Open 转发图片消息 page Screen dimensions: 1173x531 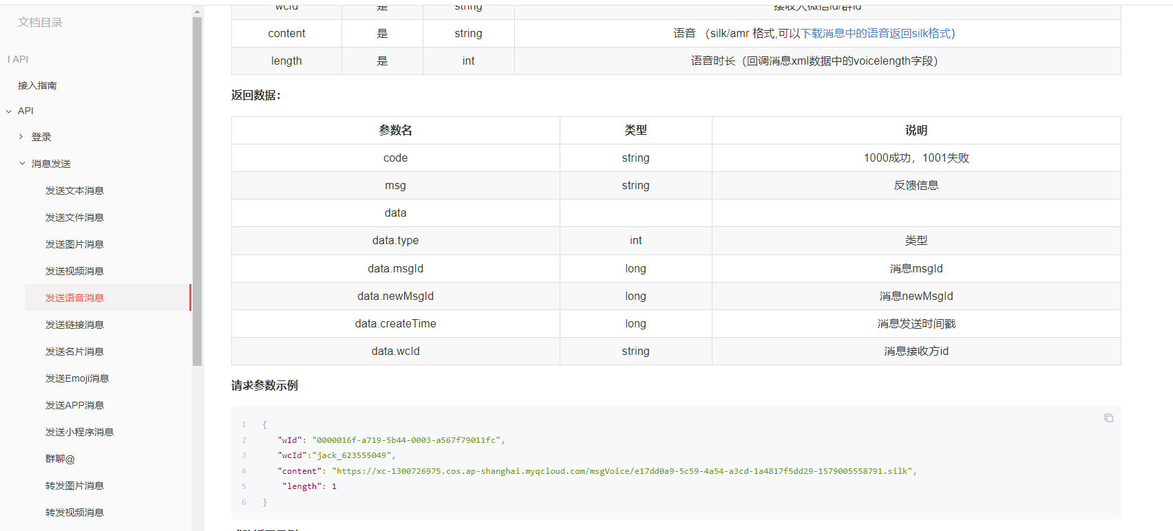(x=74, y=486)
